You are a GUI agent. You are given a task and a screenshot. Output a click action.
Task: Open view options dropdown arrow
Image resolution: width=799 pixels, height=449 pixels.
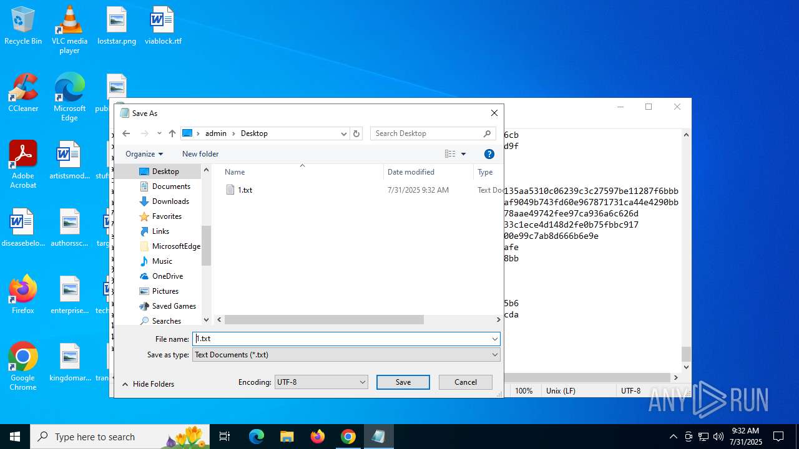click(463, 154)
